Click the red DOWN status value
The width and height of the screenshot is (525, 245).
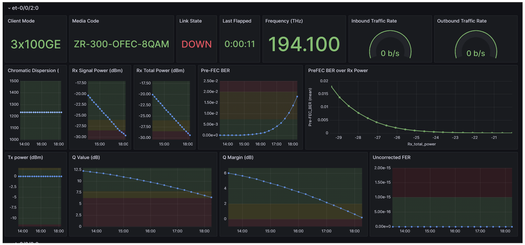coord(197,44)
